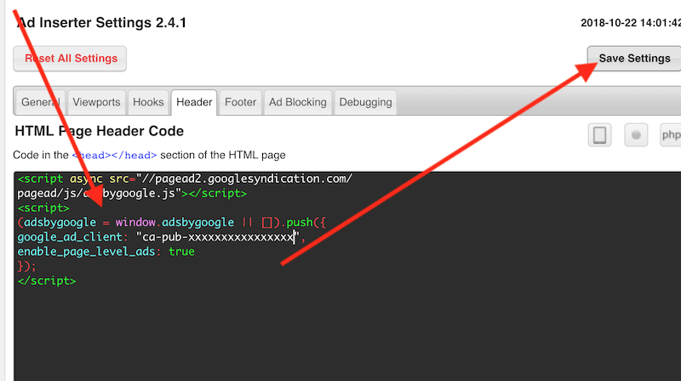Click the 2018-10-22 timestamp text
This screenshot has height=381, width=681.
click(x=631, y=23)
